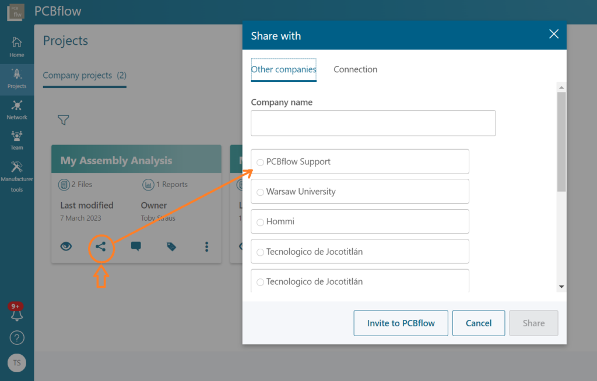The image size is (597, 381).
Task: Click the "2 Files" count text
Action: 82,184
